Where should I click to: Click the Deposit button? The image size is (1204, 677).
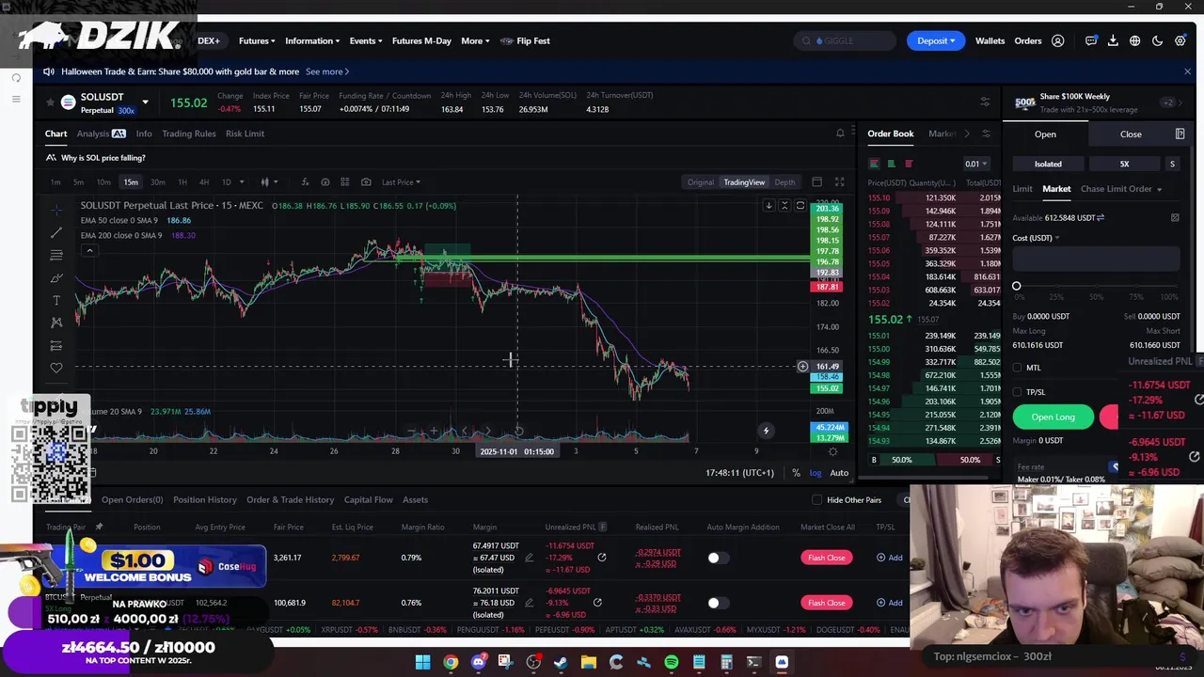[935, 40]
